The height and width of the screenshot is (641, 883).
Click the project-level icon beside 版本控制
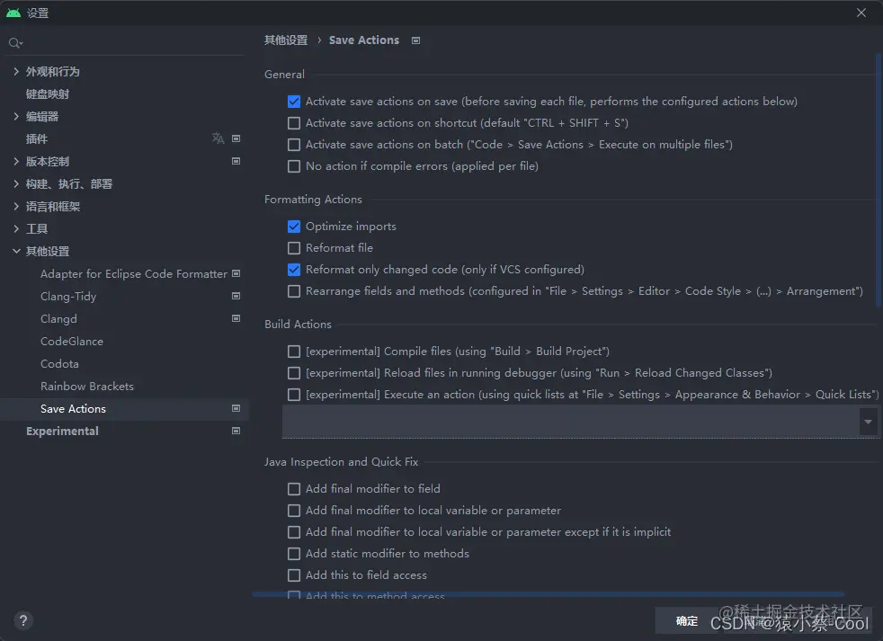[236, 161]
